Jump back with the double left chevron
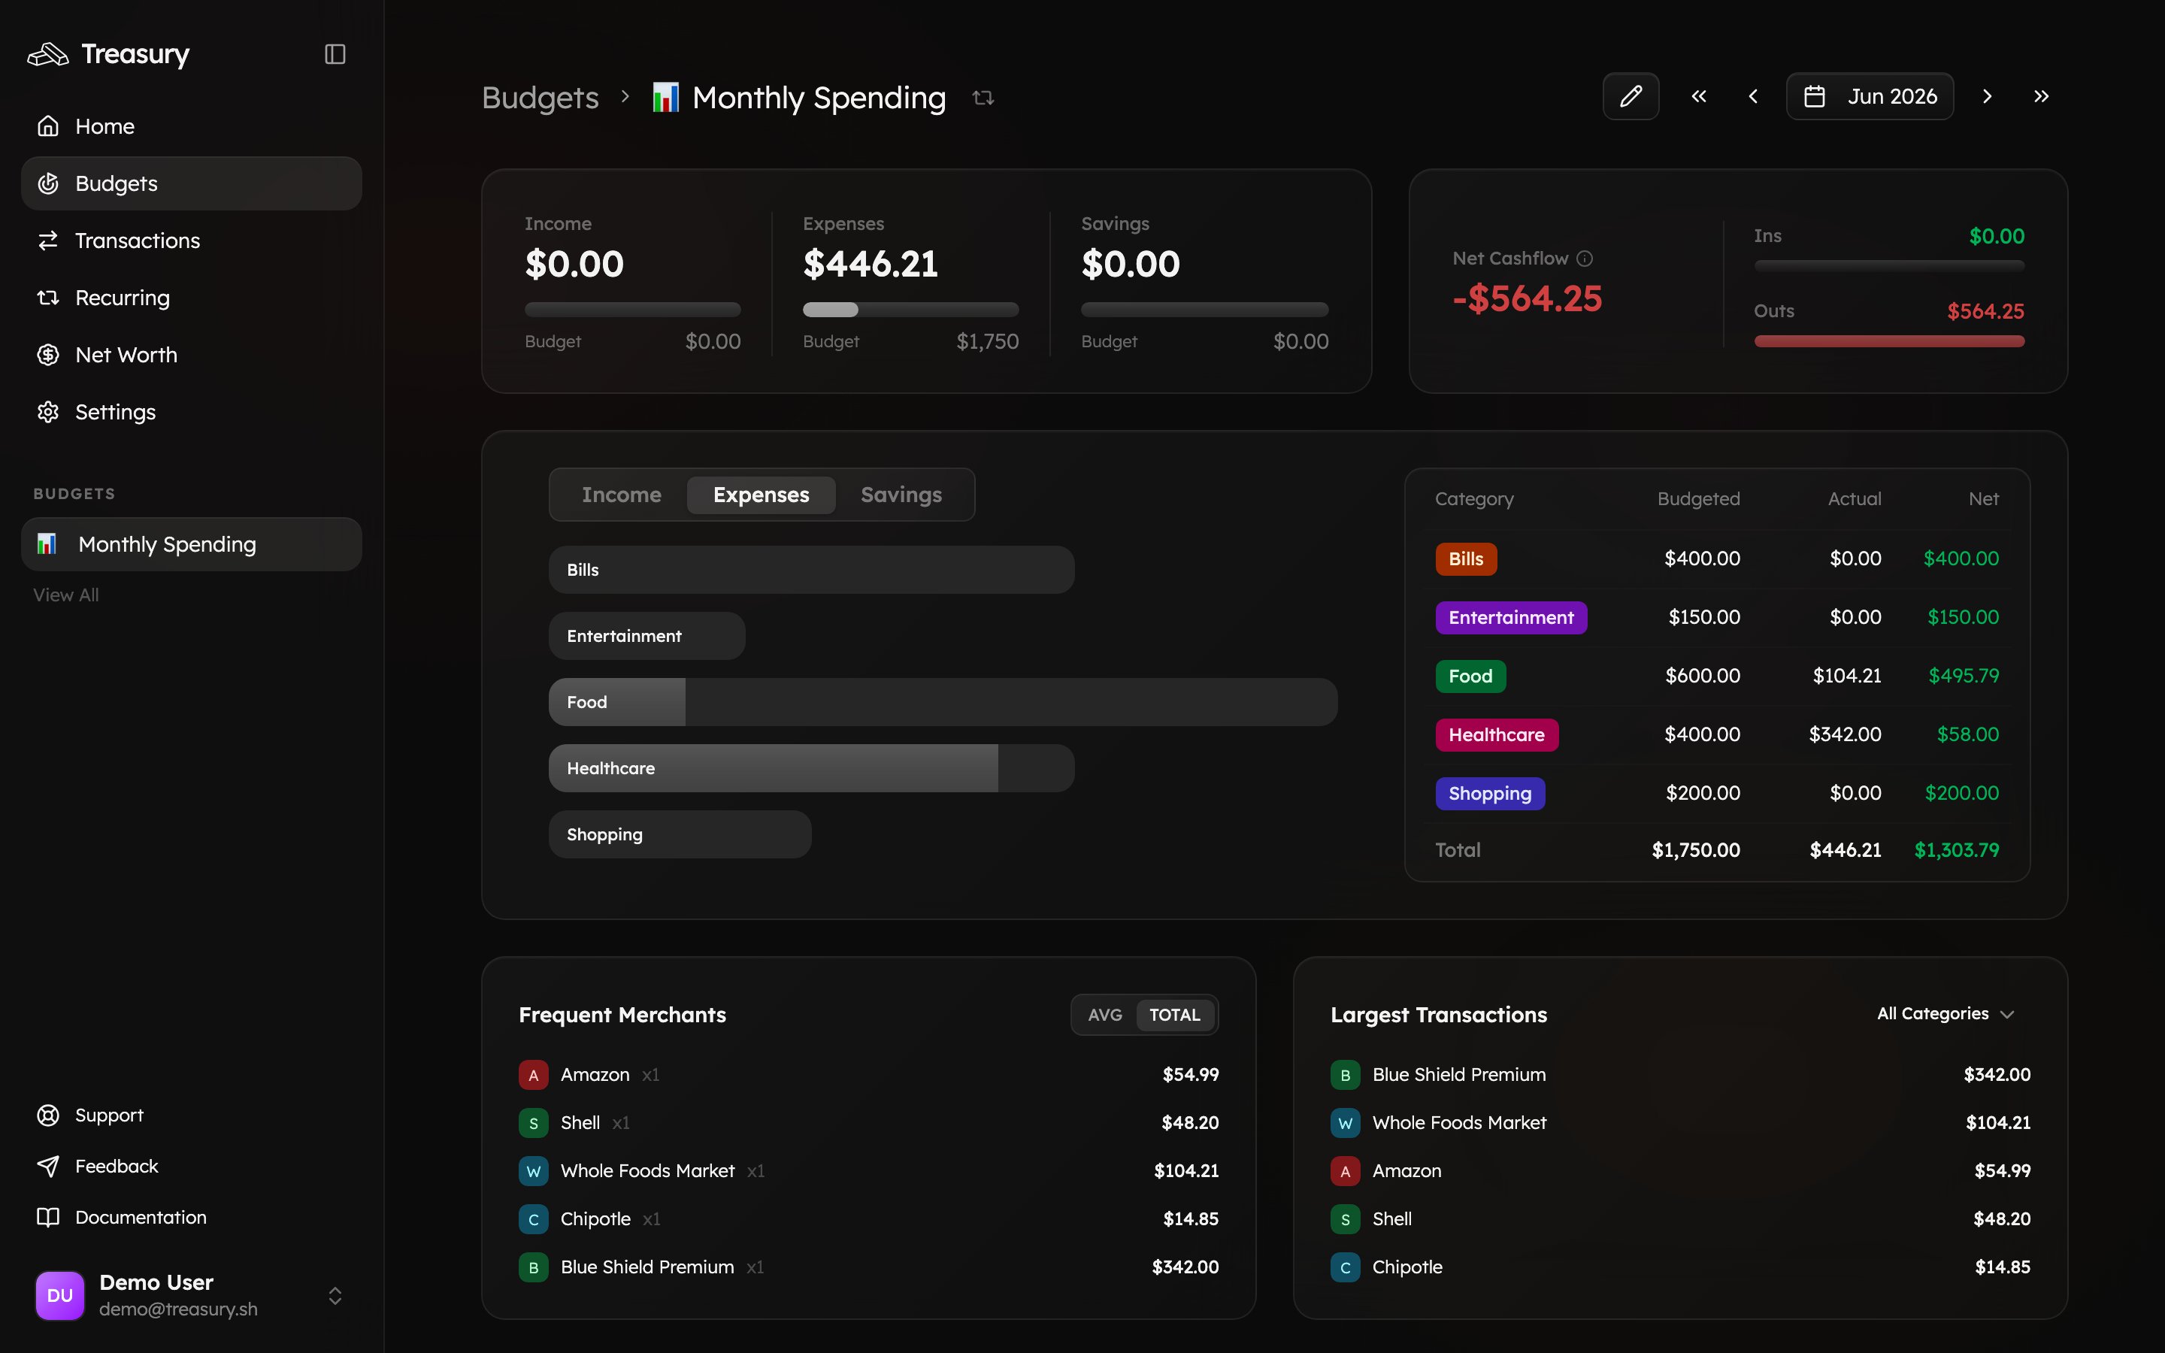The image size is (2165, 1353). point(1699,95)
